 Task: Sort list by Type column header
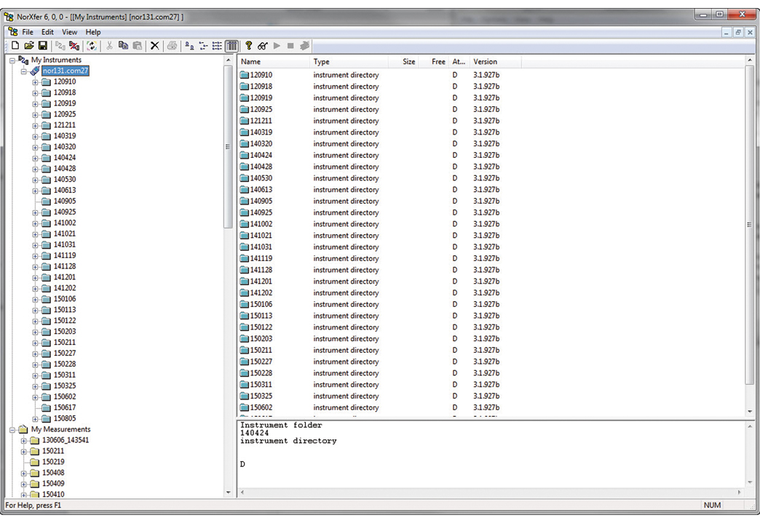tap(349, 62)
